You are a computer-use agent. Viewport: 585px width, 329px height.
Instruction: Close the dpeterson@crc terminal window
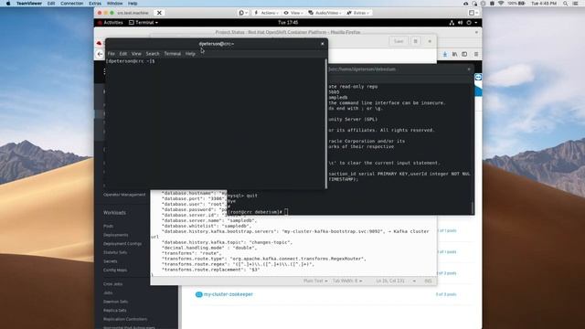(x=323, y=44)
